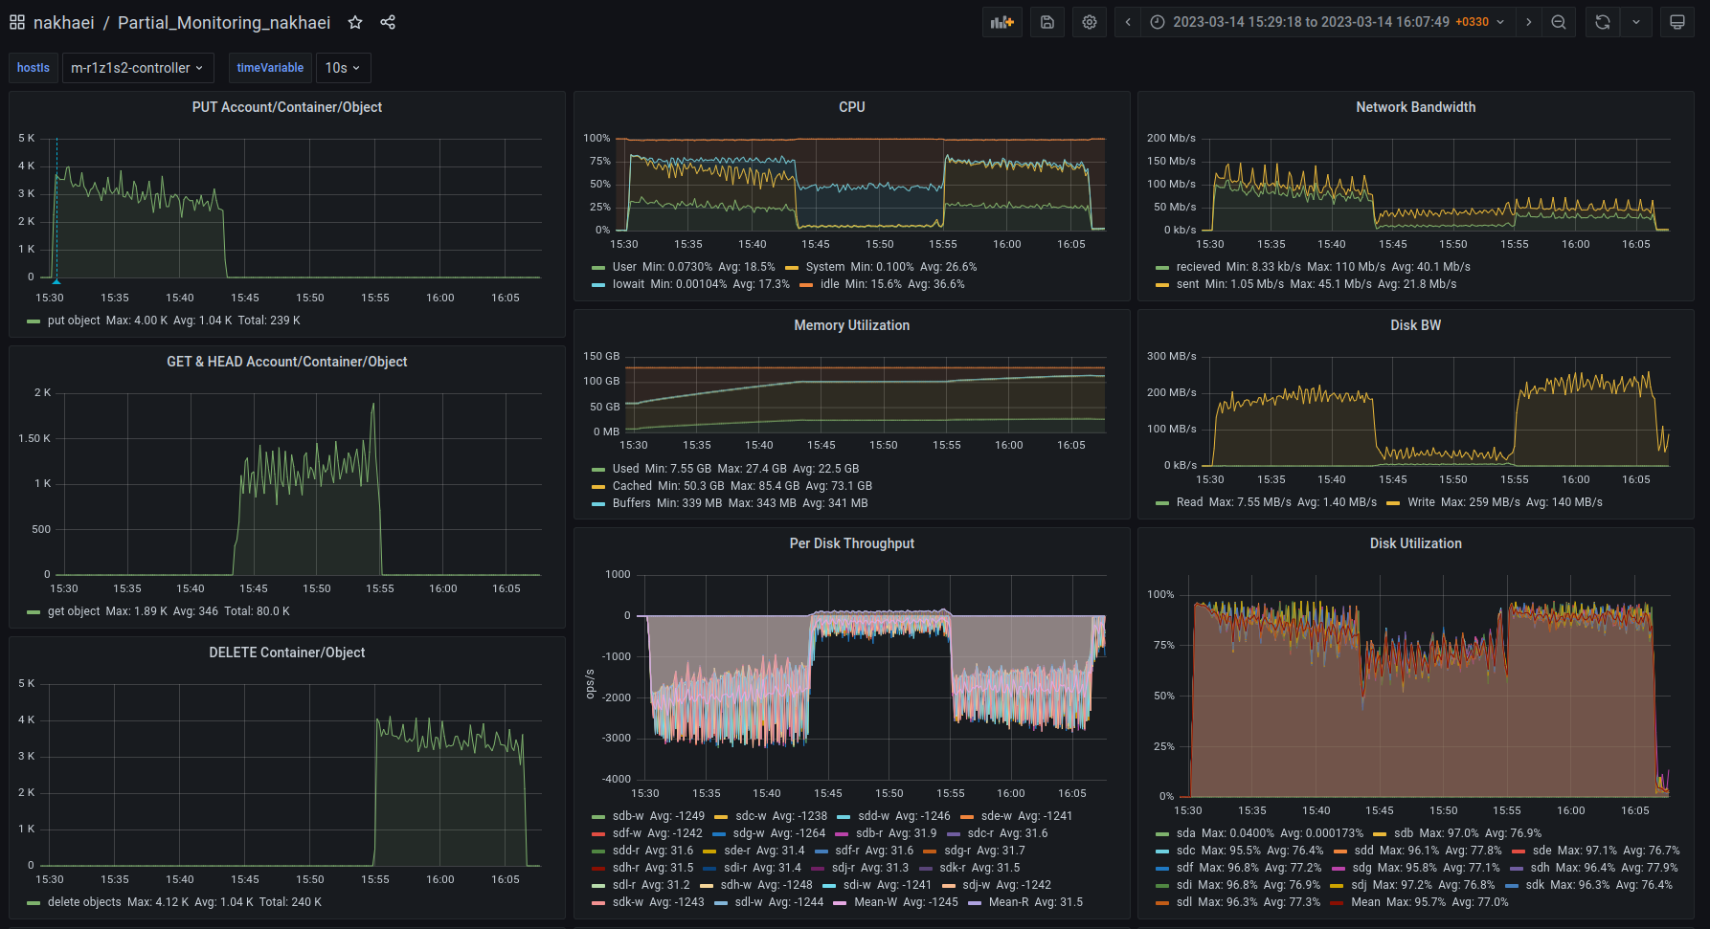Open the dashboard search grid icon
The height and width of the screenshot is (929, 1710).
point(17,22)
